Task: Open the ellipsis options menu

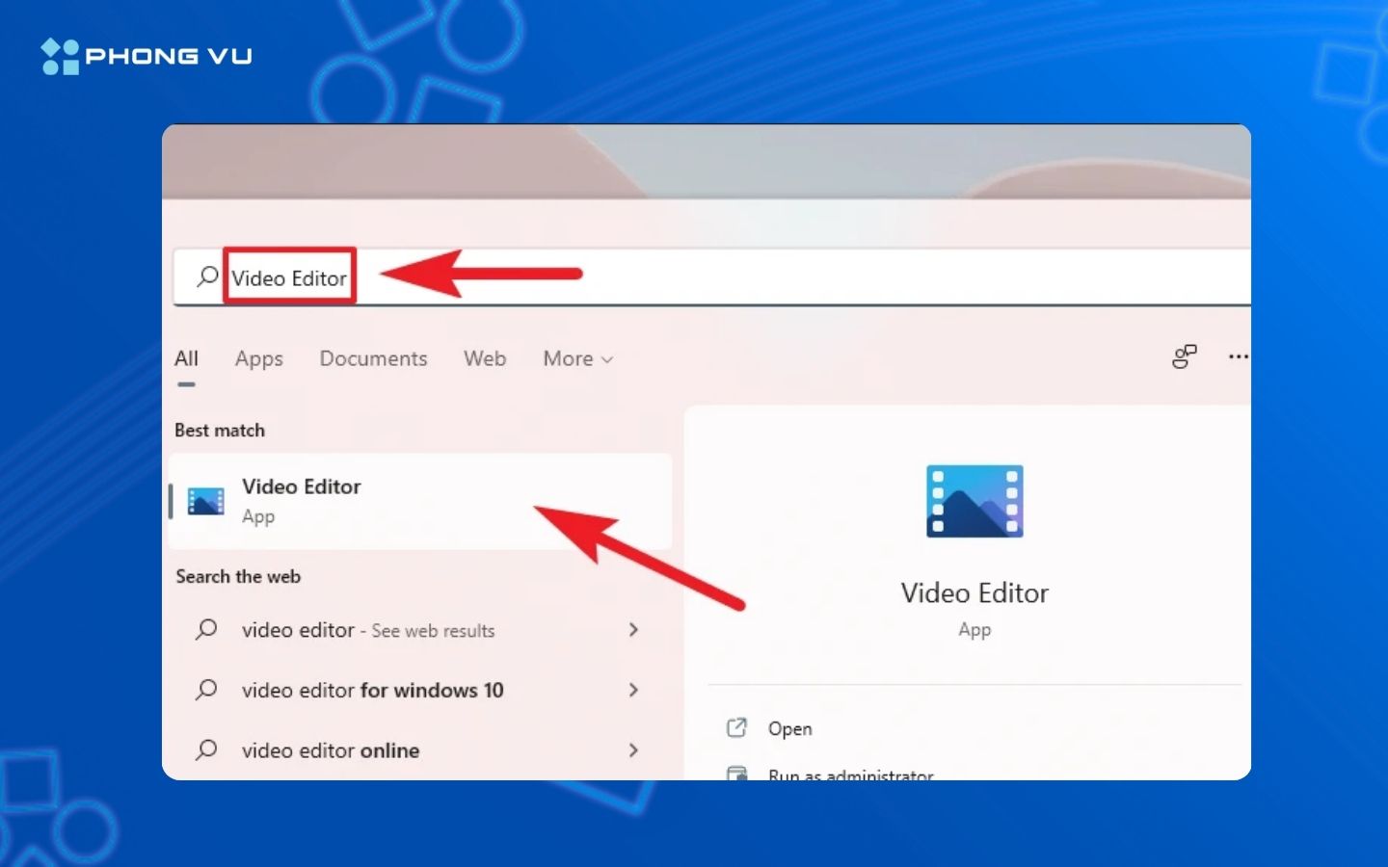Action: point(1238,356)
